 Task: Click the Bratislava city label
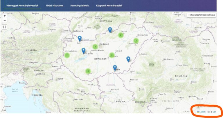tap(78, 31)
